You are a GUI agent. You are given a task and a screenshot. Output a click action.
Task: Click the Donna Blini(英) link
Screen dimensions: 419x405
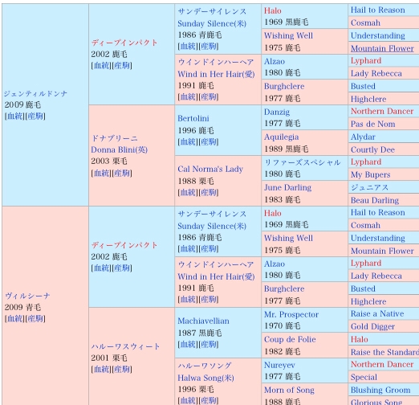click(120, 149)
